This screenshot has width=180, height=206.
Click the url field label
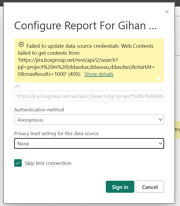[x=17, y=86]
